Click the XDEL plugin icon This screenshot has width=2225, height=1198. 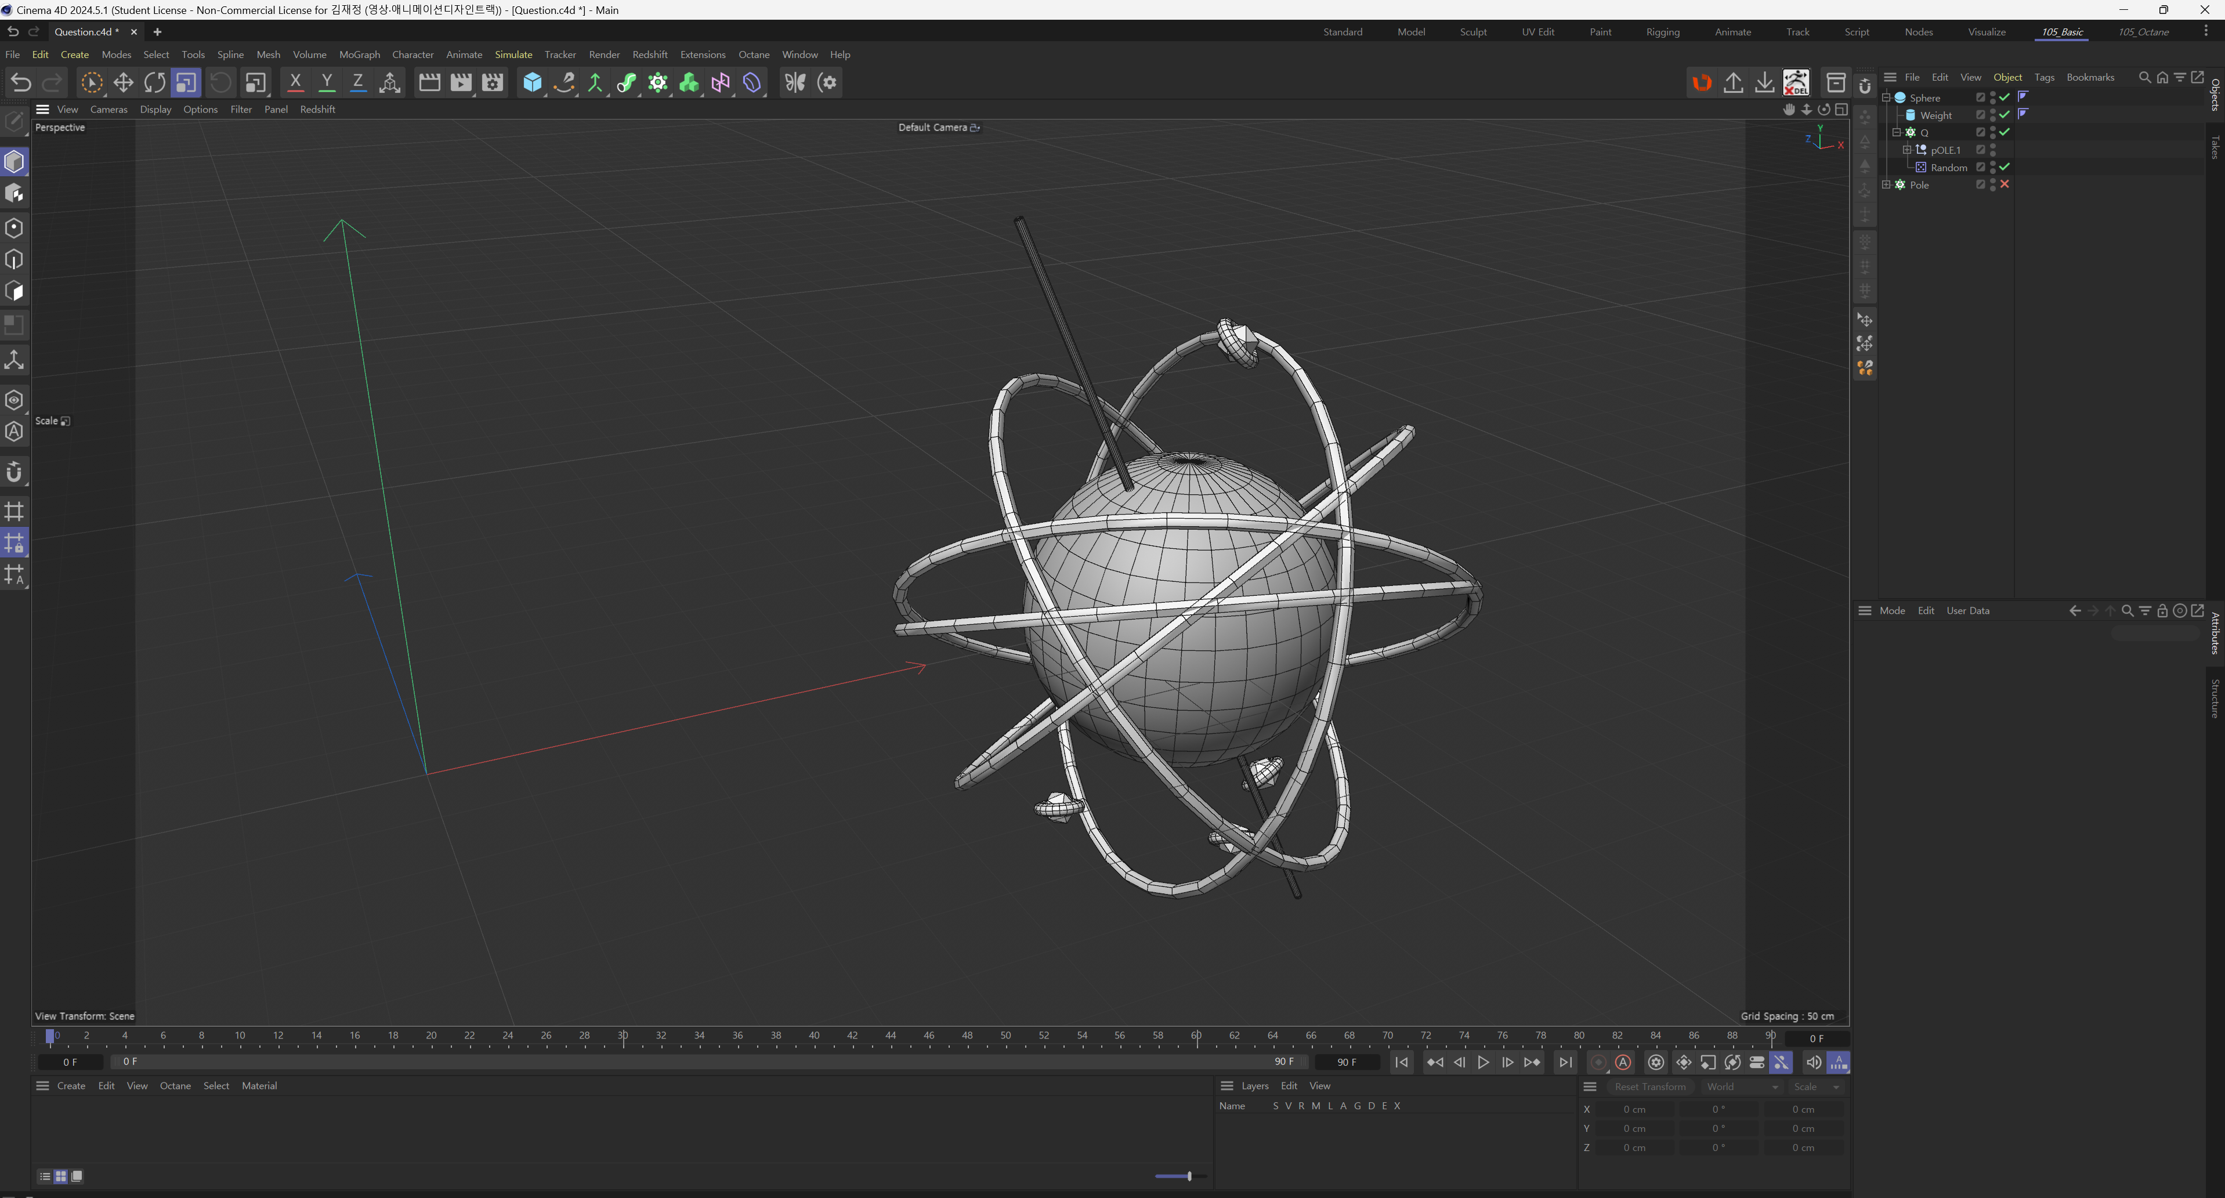click(x=1796, y=83)
